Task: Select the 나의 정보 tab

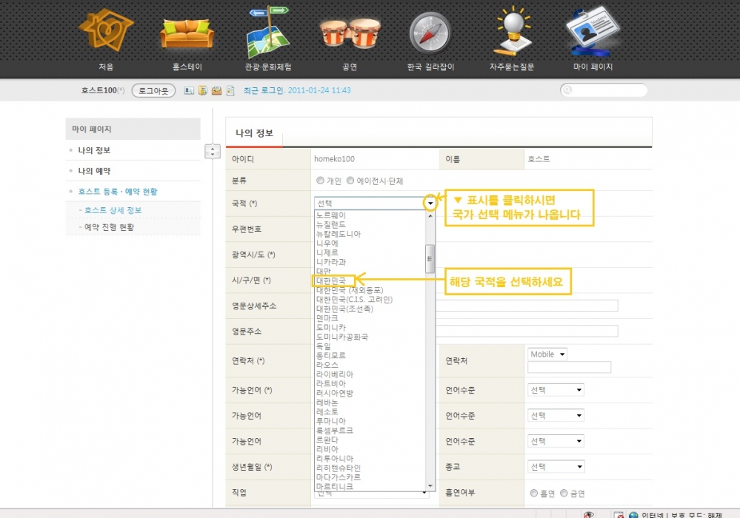Action: tap(254, 133)
